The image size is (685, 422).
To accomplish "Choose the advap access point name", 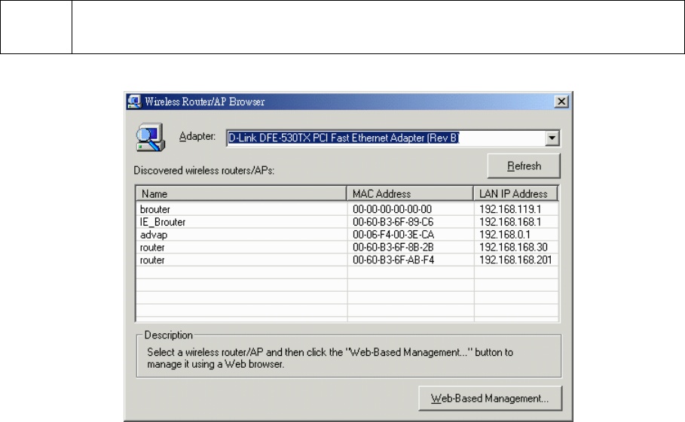I will pos(153,235).
